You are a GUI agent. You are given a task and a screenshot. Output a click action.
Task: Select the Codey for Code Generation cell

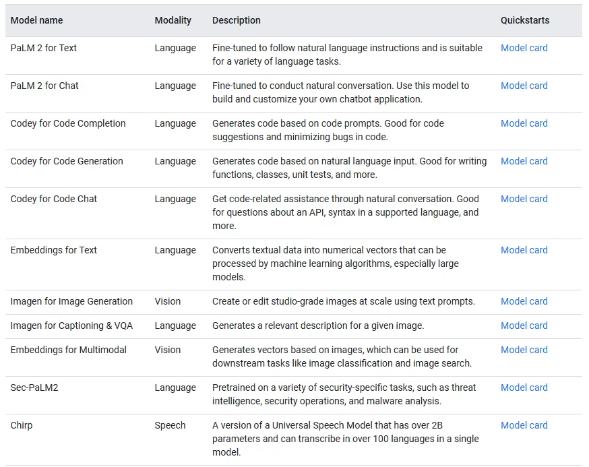(67, 161)
